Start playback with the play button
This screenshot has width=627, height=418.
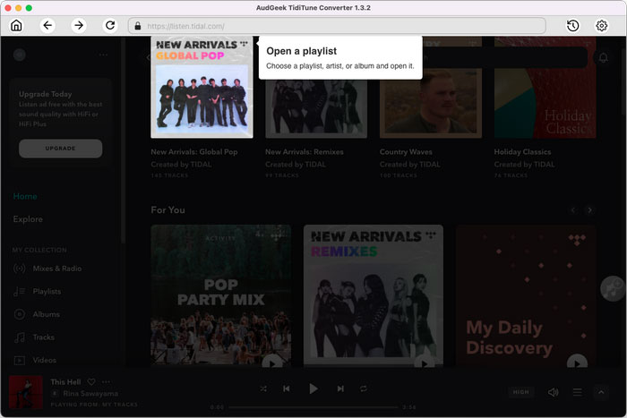click(313, 388)
